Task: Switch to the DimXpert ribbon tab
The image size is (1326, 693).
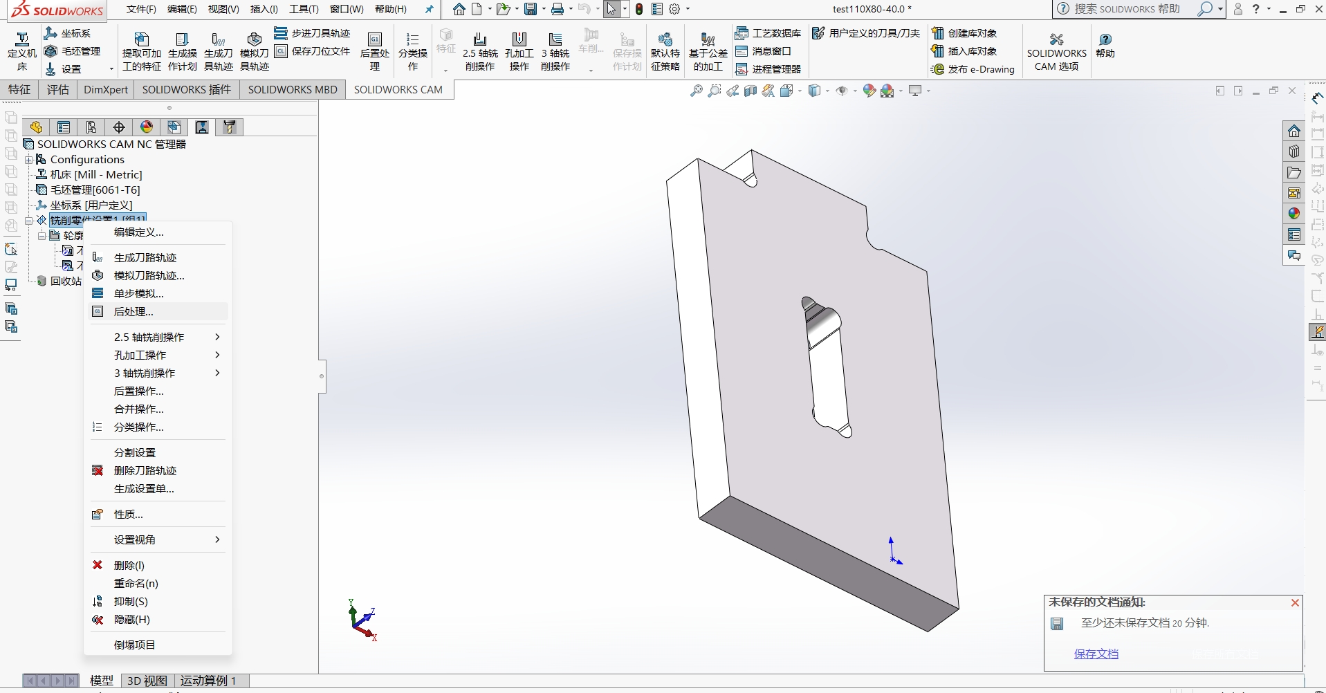Action: click(106, 90)
